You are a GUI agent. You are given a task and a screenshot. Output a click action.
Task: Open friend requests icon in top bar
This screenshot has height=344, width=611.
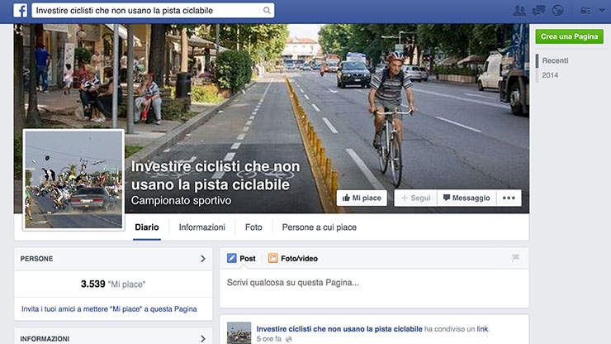[519, 11]
